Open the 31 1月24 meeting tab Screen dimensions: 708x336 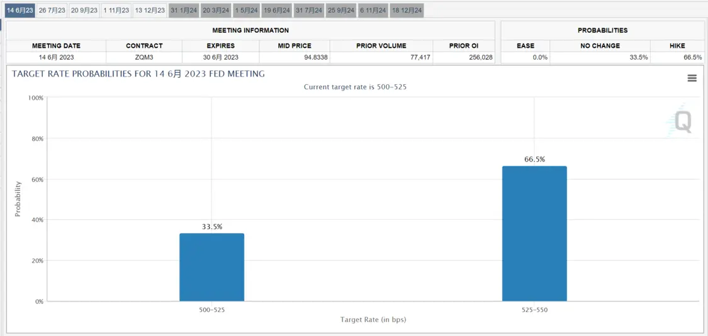[x=184, y=10]
